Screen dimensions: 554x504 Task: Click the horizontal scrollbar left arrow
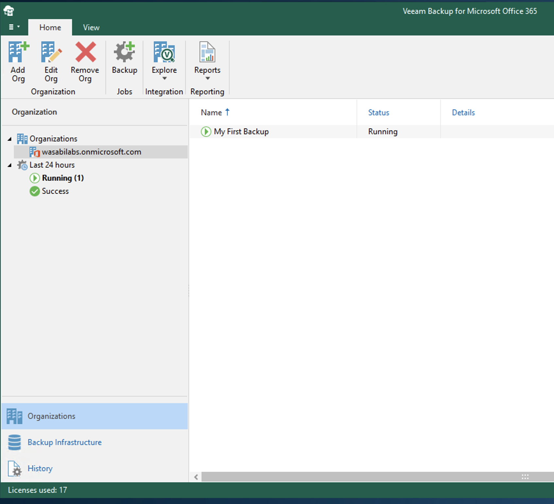(196, 477)
